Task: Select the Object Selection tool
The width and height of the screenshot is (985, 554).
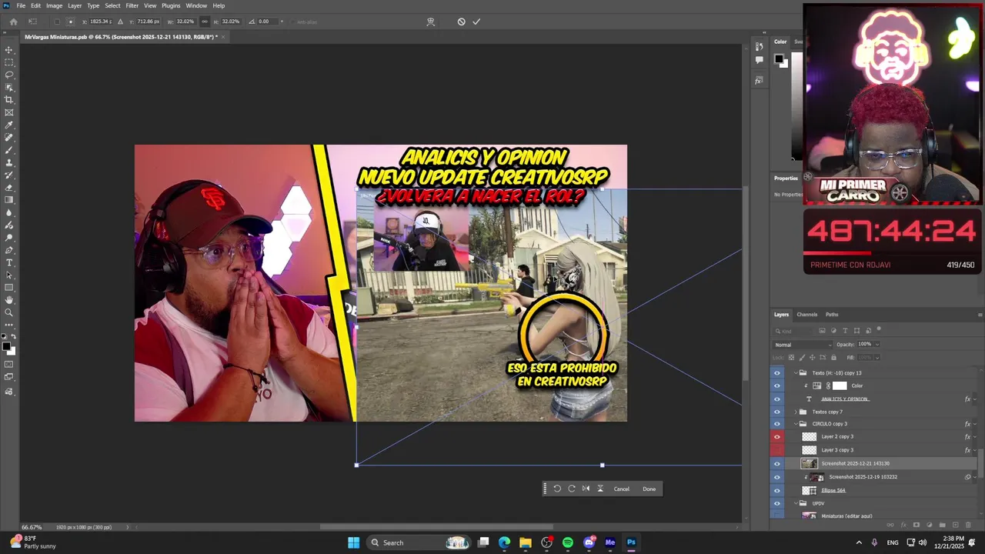Action: 9,87
